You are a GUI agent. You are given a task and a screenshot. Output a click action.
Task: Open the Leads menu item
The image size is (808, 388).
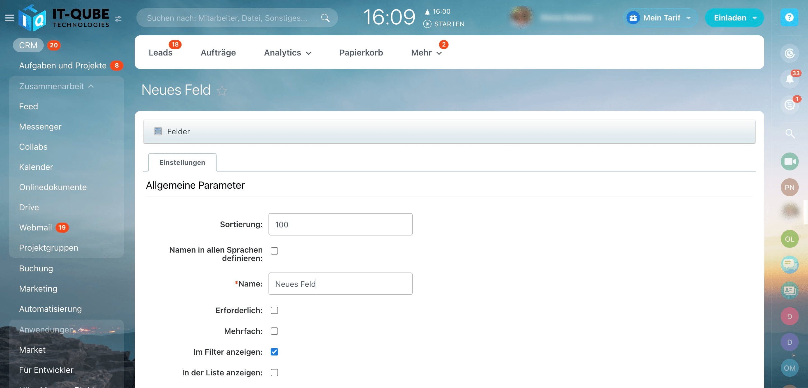pos(160,52)
